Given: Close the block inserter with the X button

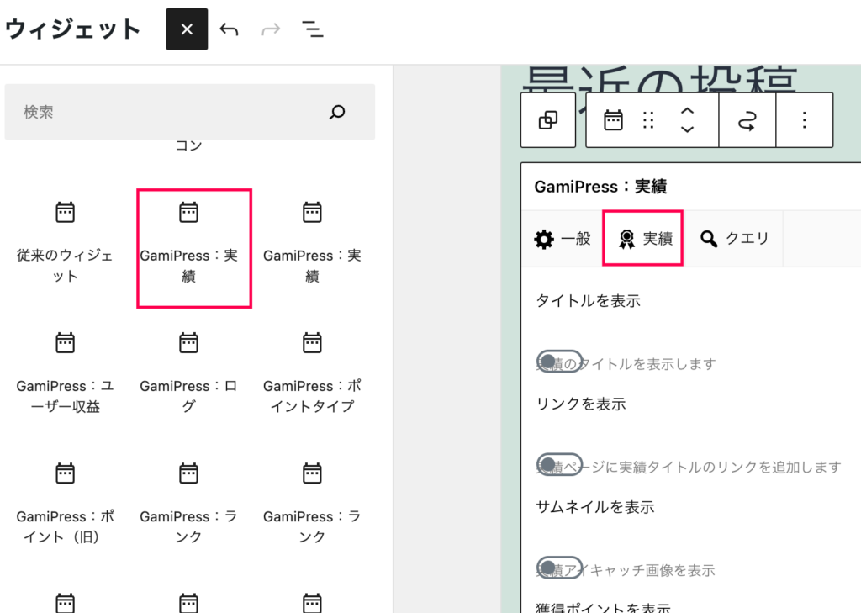Looking at the screenshot, I should pyautogui.click(x=187, y=29).
